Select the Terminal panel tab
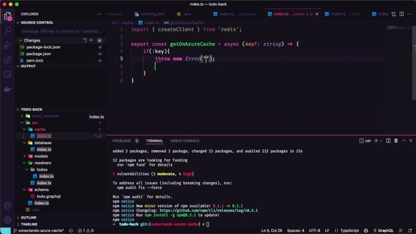This screenshot has width=416, height=234. coord(155,141)
